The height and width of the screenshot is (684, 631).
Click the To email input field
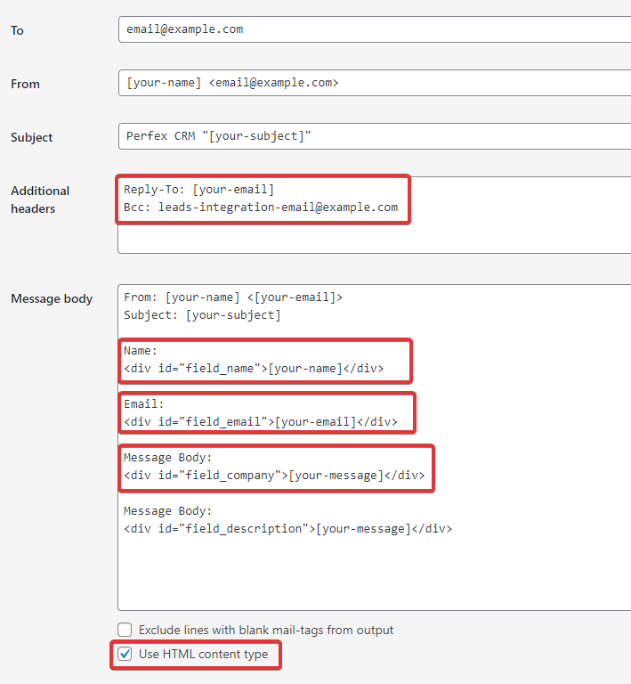pyautogui.click(x=375, y=29)
